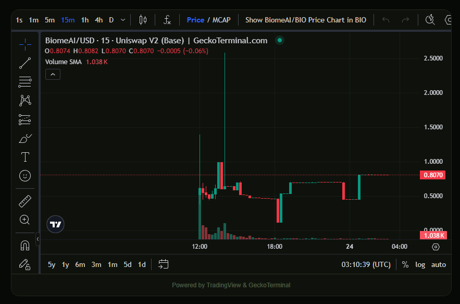Show BiomeAI/BIO Price Chart in BIO
The height and width of the screenshot is (304, 460).
pyautogui.click(x=306, y=20)
